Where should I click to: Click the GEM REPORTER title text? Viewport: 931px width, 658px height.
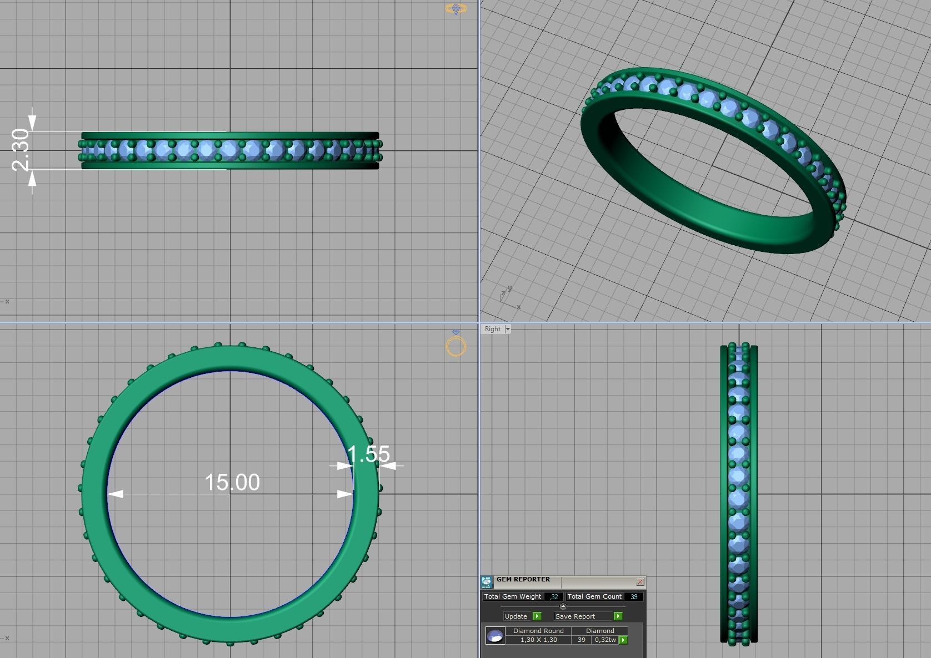click(523, 579)
